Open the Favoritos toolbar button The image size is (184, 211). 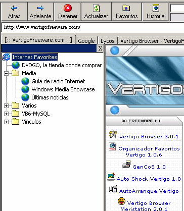tap(126, 12)
